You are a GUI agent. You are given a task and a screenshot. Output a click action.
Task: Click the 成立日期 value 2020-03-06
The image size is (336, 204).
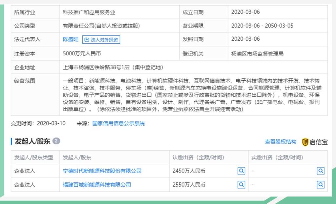pos(245,12)
